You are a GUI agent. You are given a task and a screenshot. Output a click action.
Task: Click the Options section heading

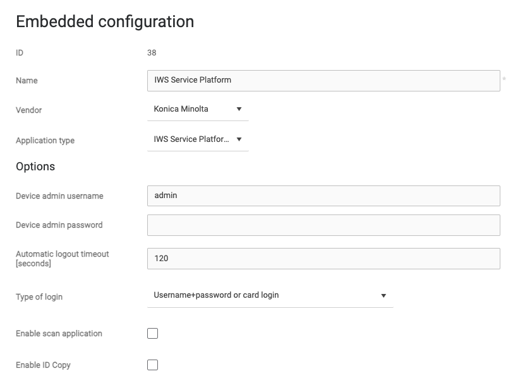(x=35, y=167)
